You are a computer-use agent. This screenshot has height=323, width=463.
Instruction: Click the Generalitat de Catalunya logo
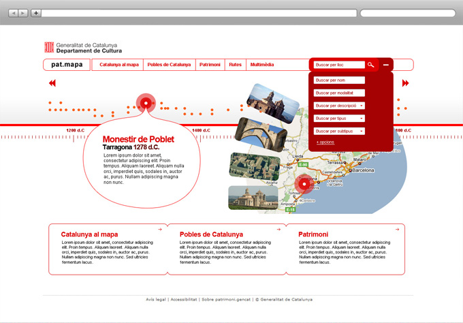(49, 47)
